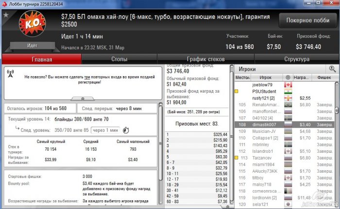Click the yellow marker next to Tarzancev

point(237,158)
